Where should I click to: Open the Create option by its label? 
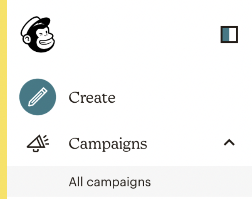92,97
